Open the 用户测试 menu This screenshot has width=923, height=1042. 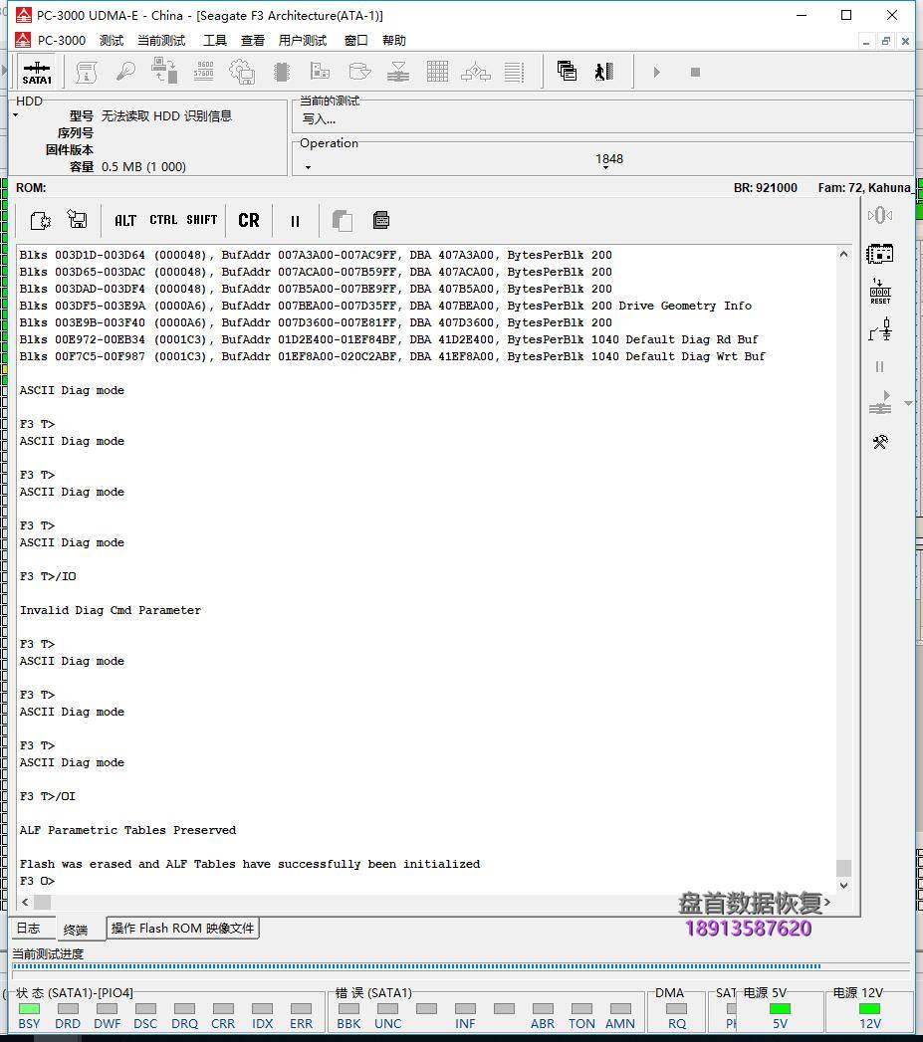pos(302,41)
